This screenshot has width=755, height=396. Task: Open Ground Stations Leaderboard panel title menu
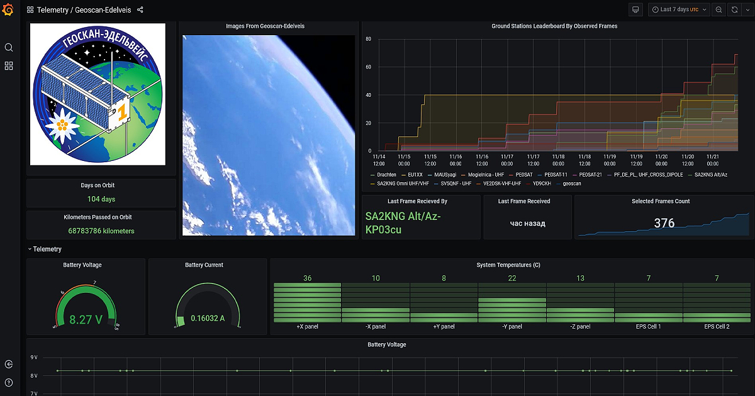click(x=554, y=26)
